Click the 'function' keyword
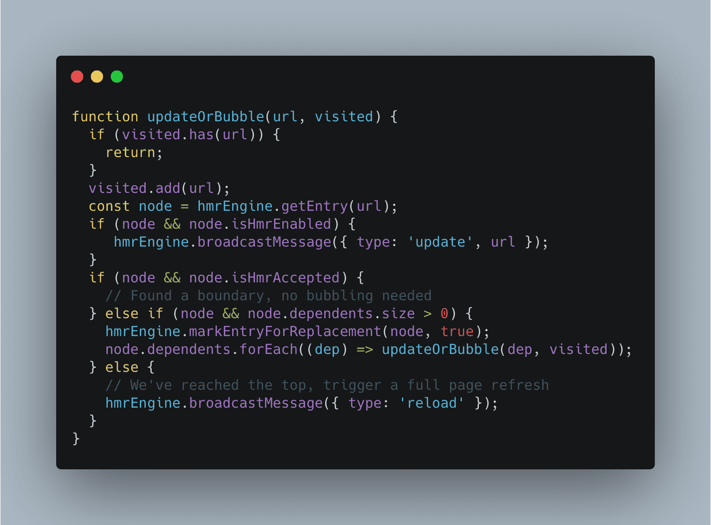 105,117
